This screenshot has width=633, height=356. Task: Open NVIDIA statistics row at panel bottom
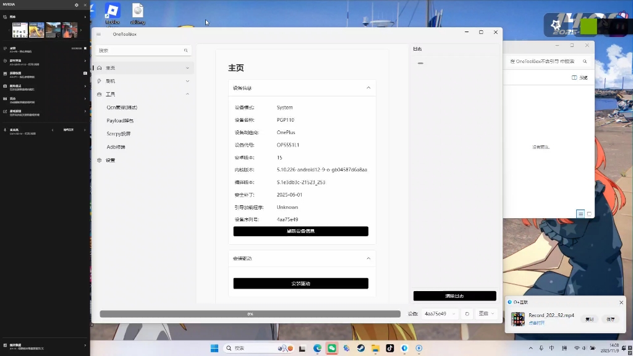tap(45, 346)
